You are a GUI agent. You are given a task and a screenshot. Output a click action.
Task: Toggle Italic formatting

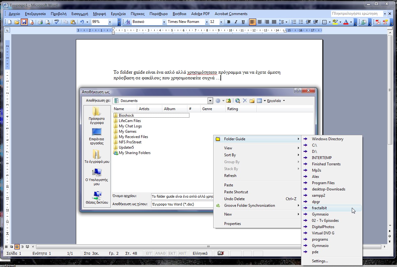click(236, 22)
